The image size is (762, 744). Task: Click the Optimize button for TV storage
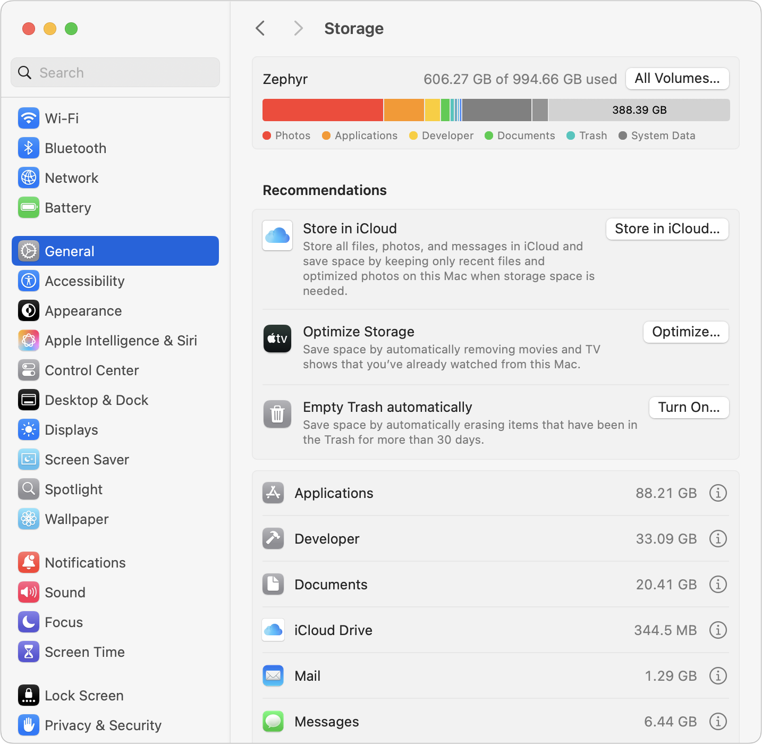(x=685, y=332)
